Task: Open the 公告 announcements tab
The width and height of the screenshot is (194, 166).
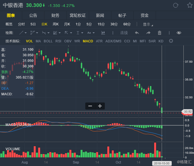Action: tap(33, 15)
